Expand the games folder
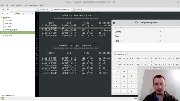 pyautogui.click(x=1, y=17)
